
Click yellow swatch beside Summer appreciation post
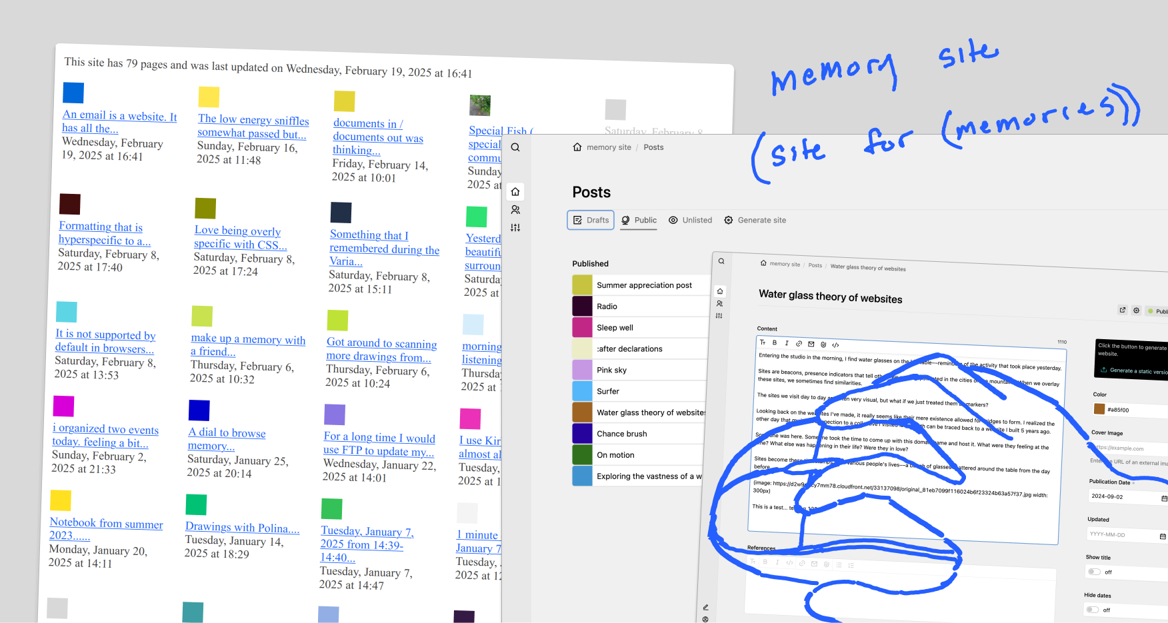pyautogui.click(x=582, y=285)
